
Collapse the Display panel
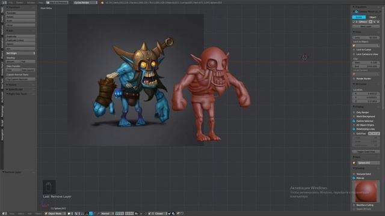[359, 107]
